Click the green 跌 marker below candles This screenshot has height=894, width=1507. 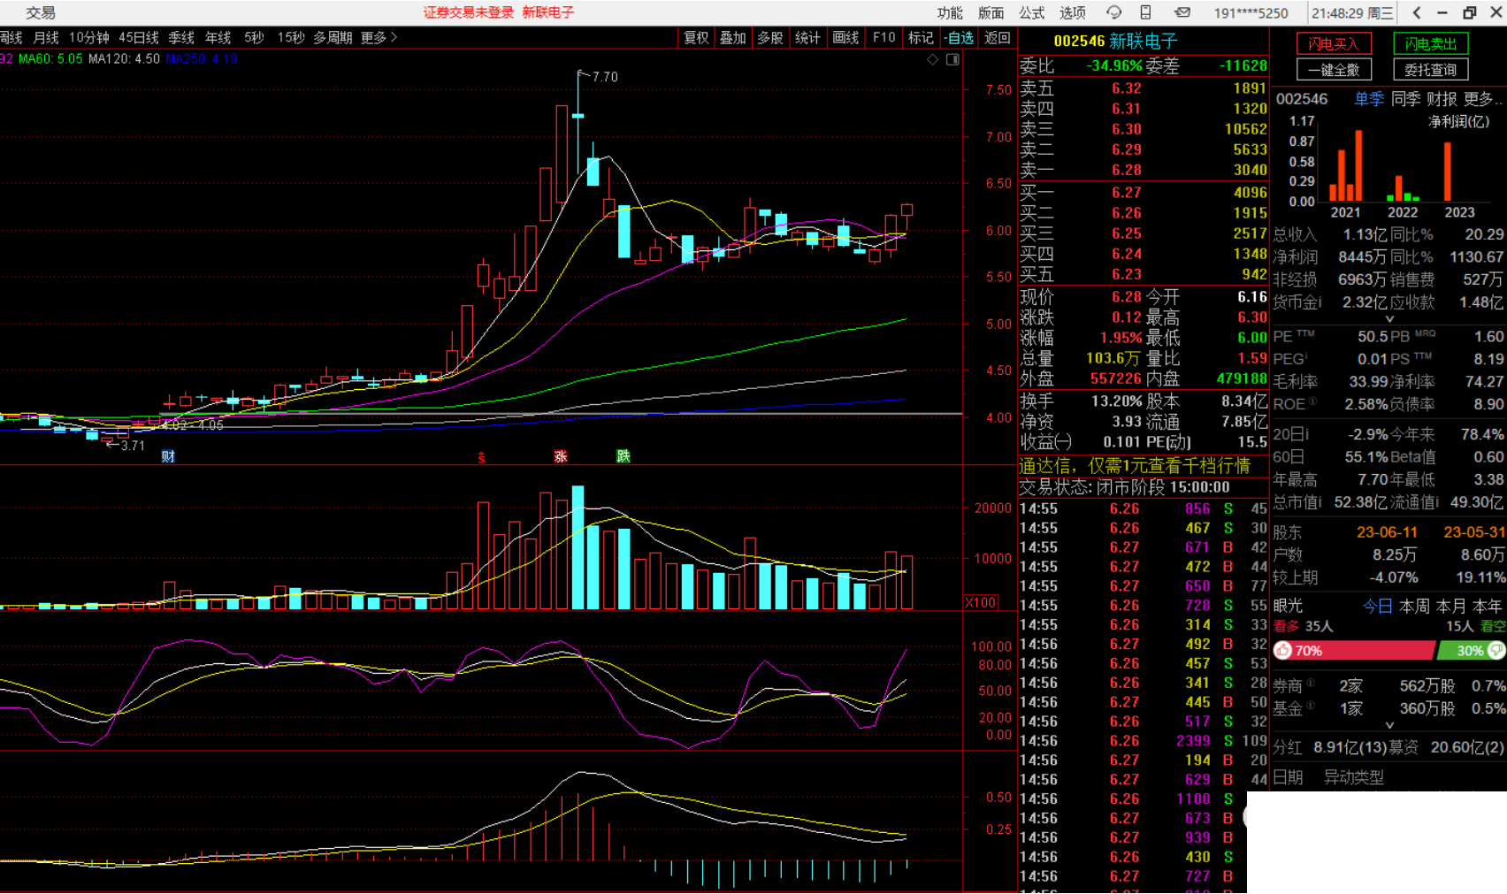623,456
